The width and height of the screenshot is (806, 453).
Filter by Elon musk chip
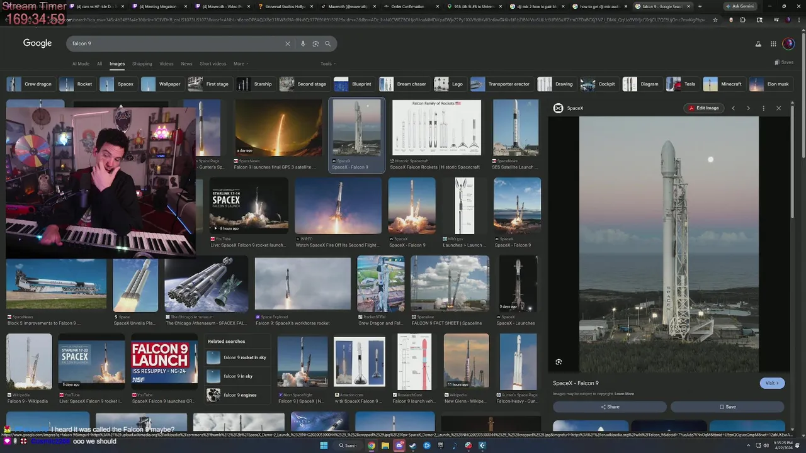click(x=771, y=84)
